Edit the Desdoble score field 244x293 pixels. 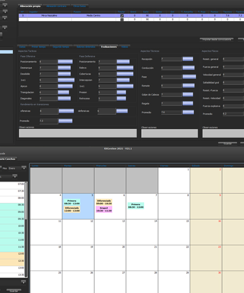click(48, 74)
